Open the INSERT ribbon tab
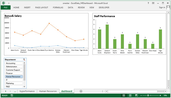The image size is (171, 98). point(27,8)
